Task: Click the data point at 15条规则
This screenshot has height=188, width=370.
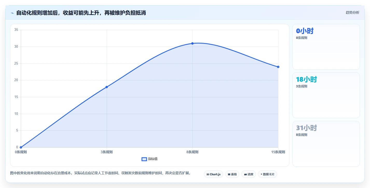Action: [278, 67]
